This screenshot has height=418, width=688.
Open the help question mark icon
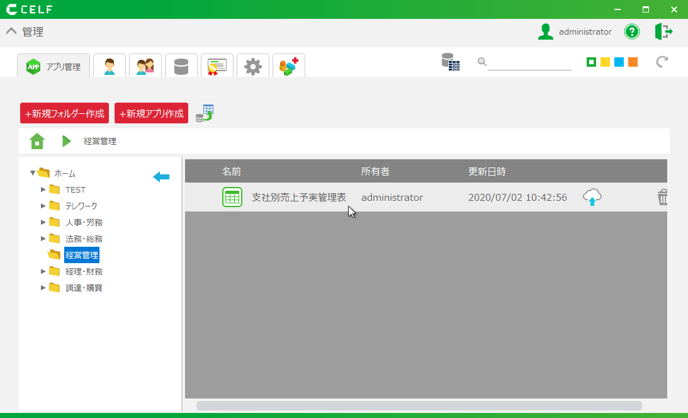coord(631,31)
